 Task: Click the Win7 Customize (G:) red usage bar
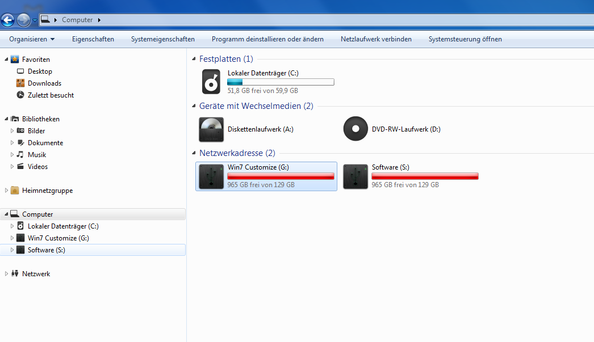[281, 176]
